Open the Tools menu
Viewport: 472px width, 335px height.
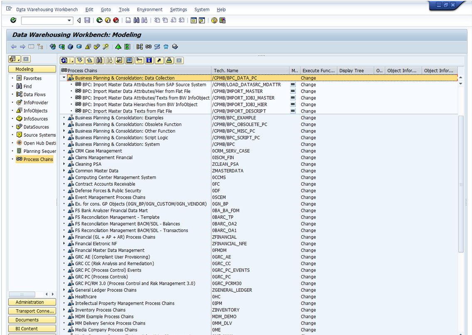(x=124, y=9)
